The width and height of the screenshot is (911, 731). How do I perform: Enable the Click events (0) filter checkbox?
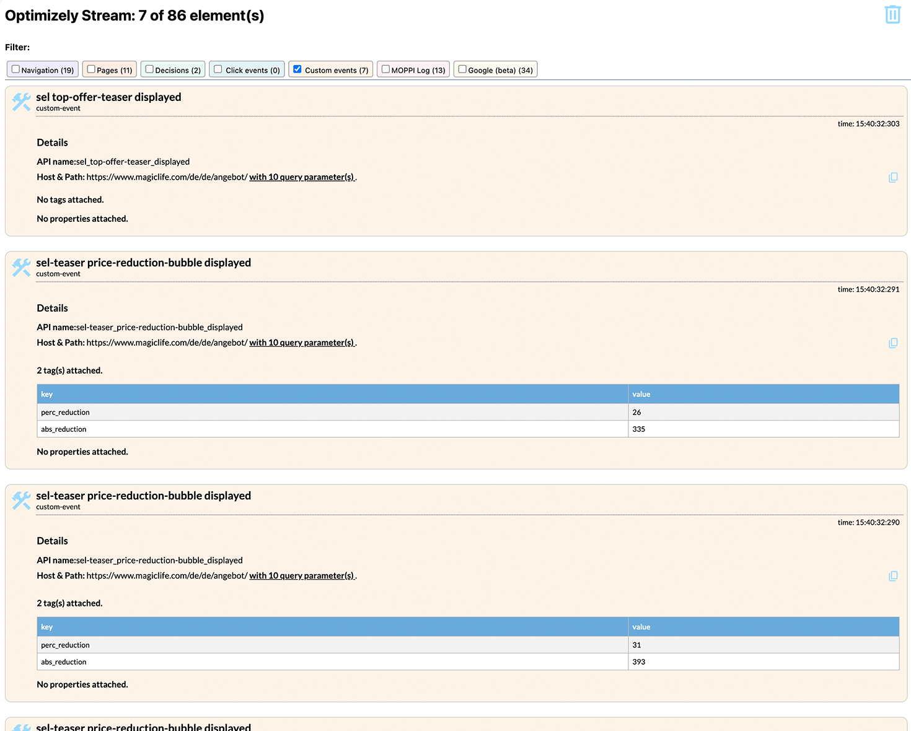[x=218, y=69]
